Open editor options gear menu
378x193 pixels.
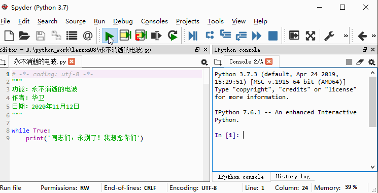point(204,62)
